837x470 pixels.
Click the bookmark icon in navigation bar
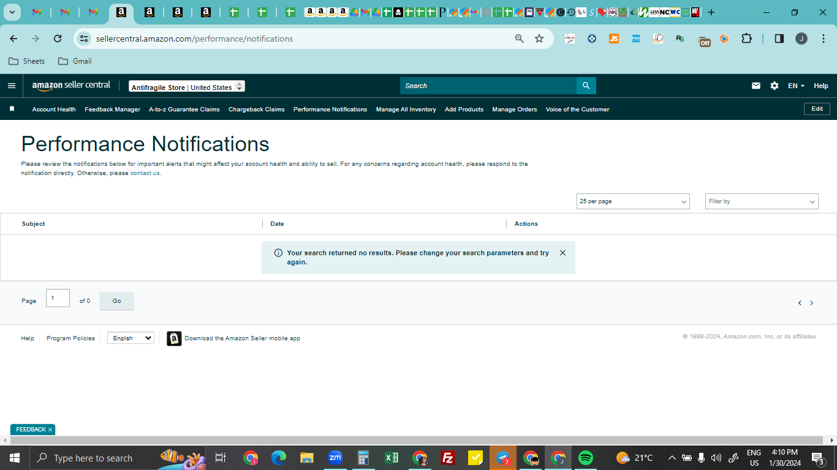12,109
